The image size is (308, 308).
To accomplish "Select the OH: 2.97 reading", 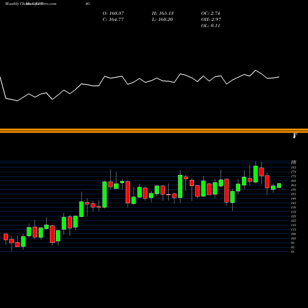I will (x=211, y=20).
